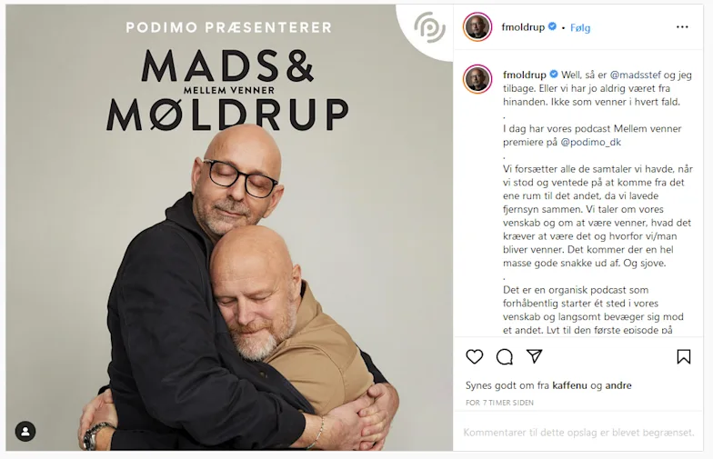Click fmoldrup username in post header
Image resolution: width=713 pixels, height=459 pixels.
coord(523,27)
